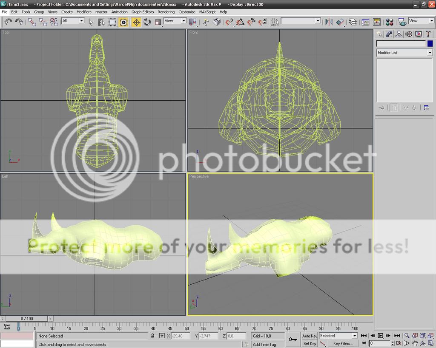Open the Utilities hammer panel

[428, 34]
